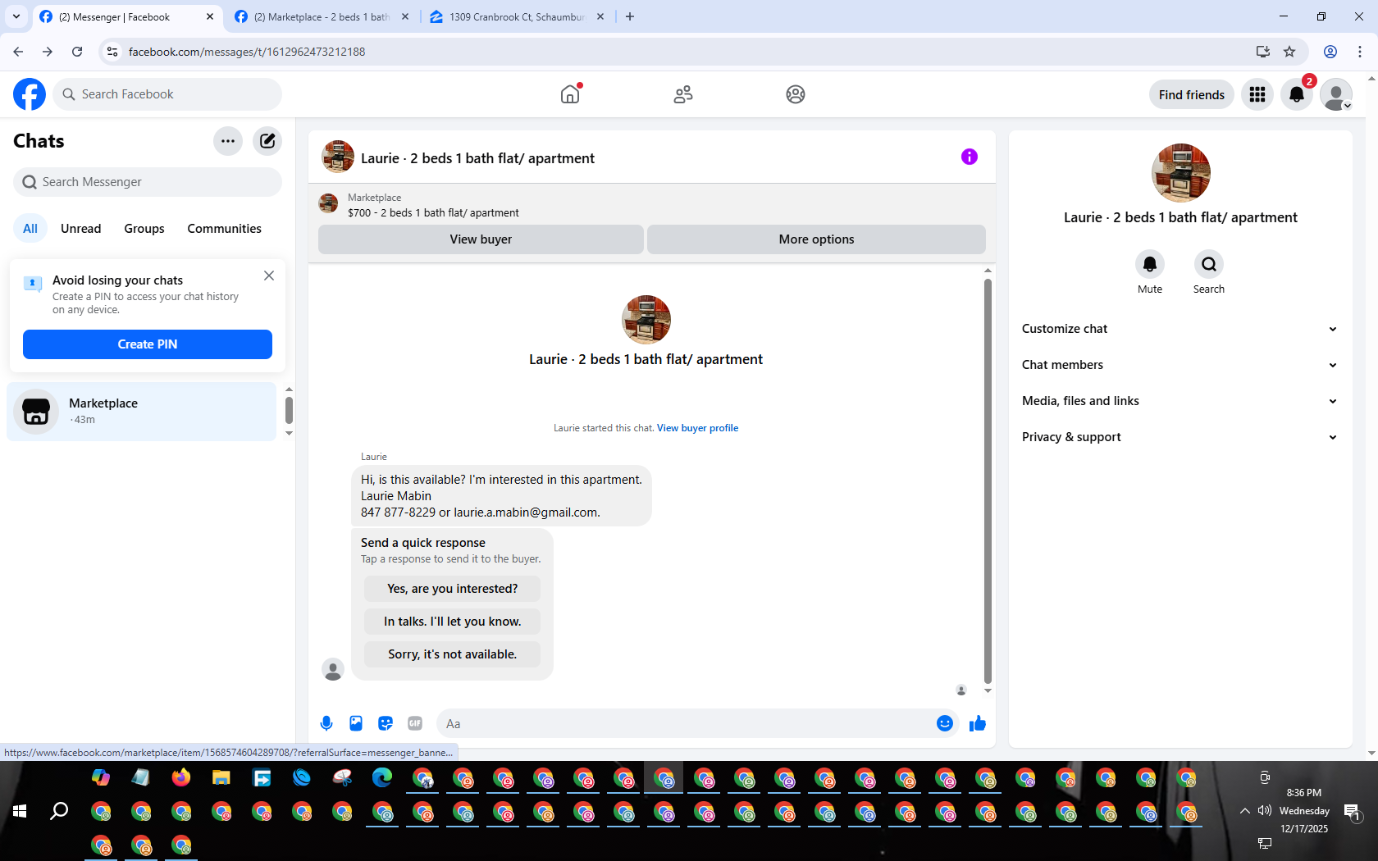Select the Unread chats filter

point(81,229)
